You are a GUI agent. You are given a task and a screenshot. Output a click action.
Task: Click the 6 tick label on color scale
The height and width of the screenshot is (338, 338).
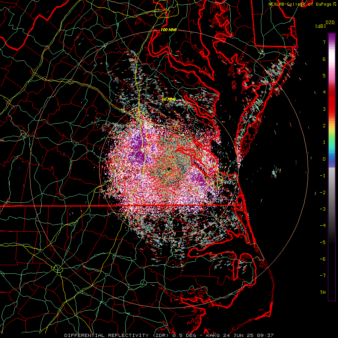324,59
